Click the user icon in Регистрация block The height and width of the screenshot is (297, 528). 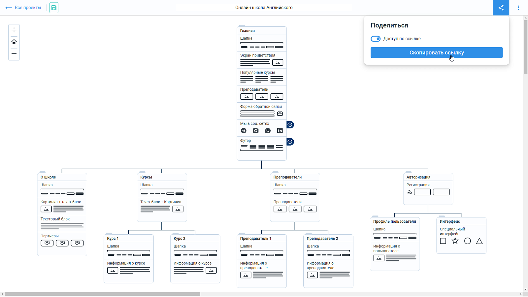coord(410,192)
